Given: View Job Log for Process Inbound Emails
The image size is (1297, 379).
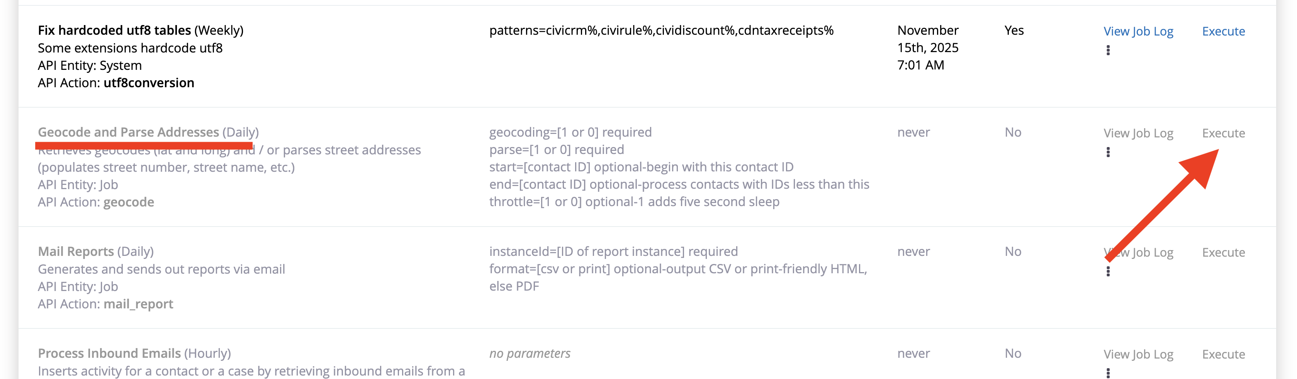Looking at the screenshot, I should (x=1138, y=354).
